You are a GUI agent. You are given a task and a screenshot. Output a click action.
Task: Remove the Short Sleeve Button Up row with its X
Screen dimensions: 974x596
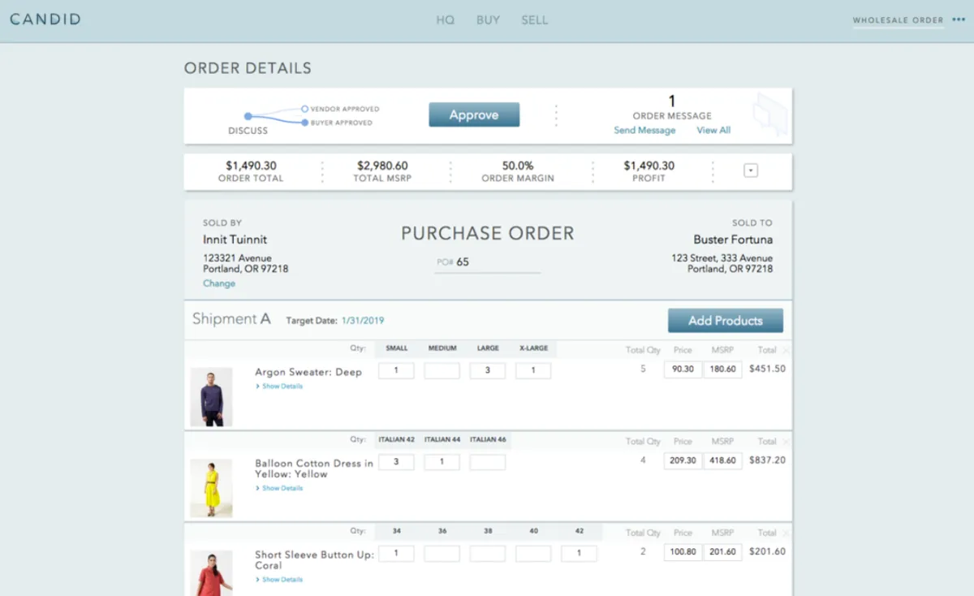(786, 533)
